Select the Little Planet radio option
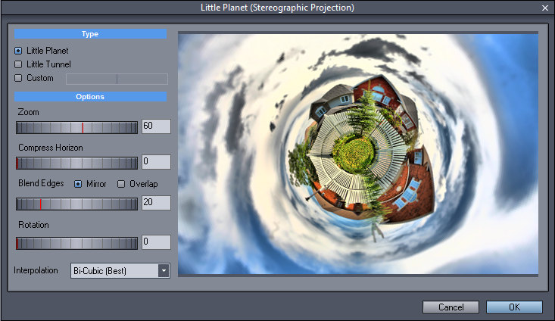Viewport: 555px width, 321px height. click(18, 51)
